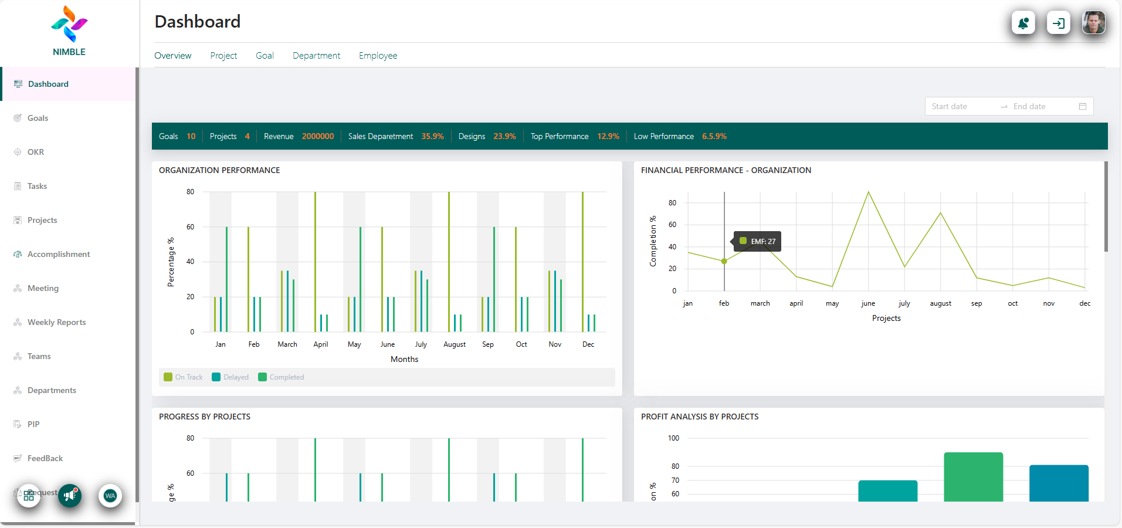Click the logout arrow icon
Screen dimensions: 1122x528
1058,23
